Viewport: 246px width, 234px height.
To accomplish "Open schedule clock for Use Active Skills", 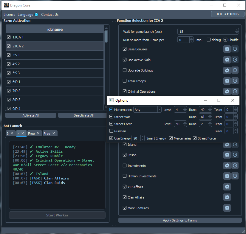I will 235,60.
